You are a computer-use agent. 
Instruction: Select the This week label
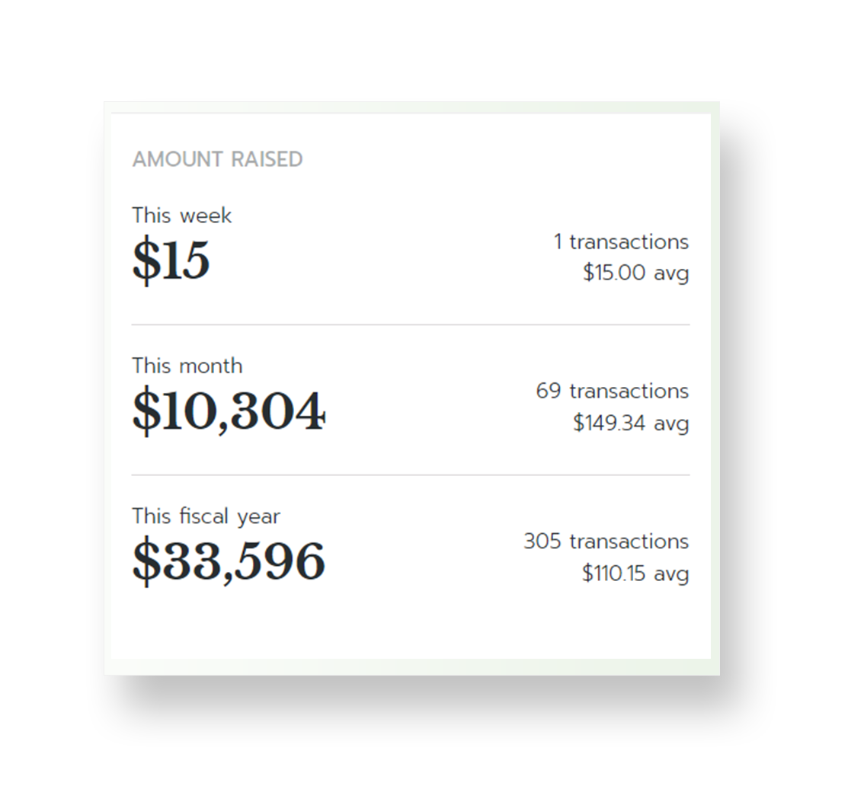tap(181, 216)
